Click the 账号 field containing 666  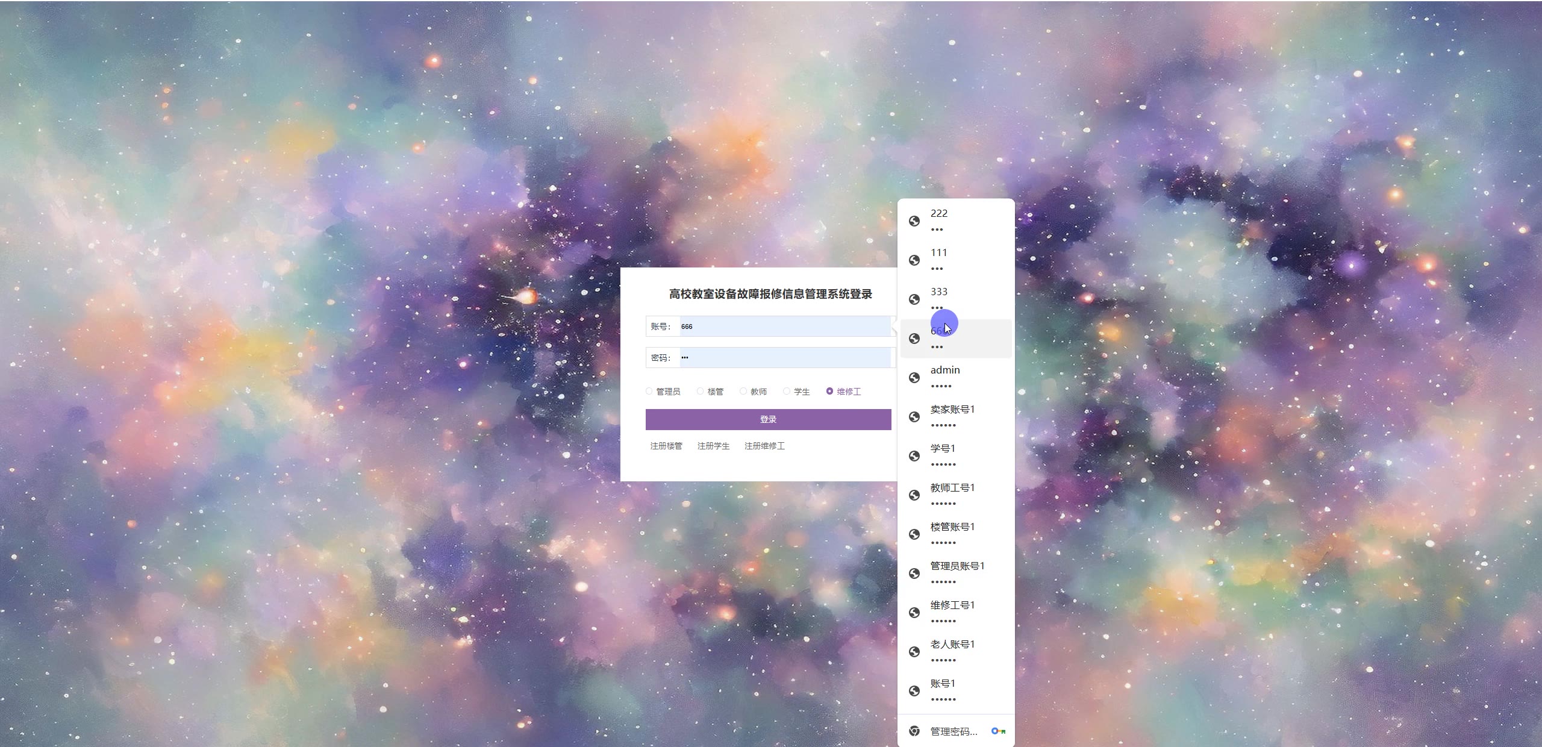784,327
